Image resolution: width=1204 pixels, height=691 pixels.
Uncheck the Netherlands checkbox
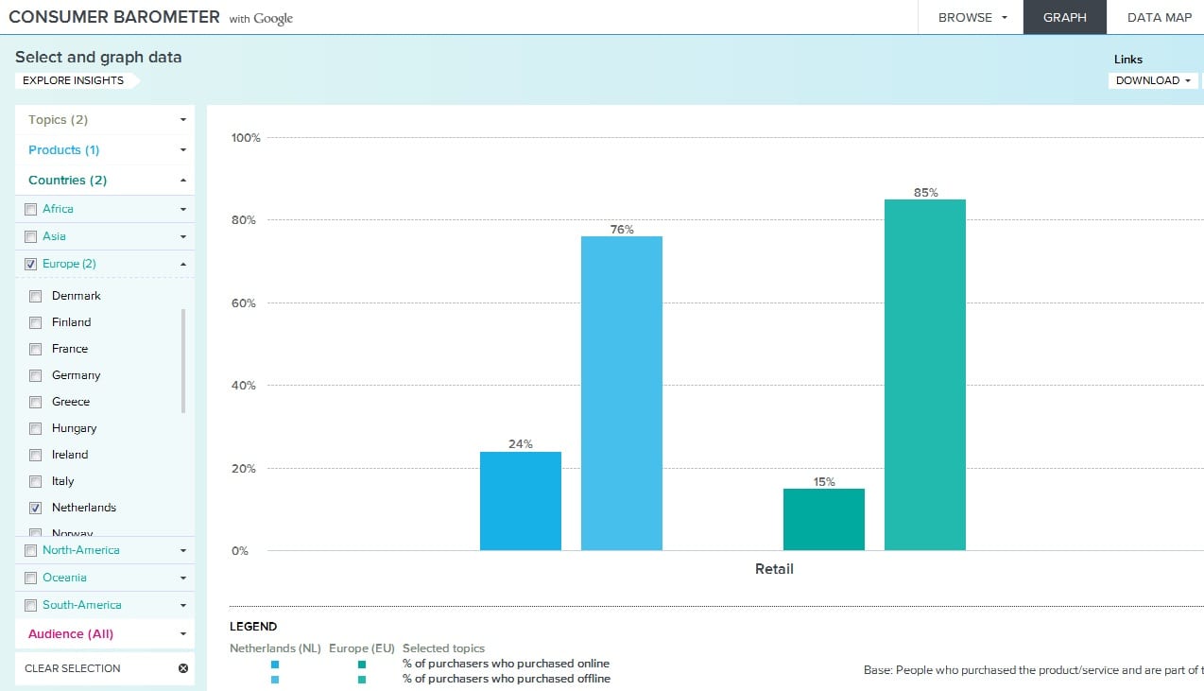pyautogui.click(x=35, y=508)
